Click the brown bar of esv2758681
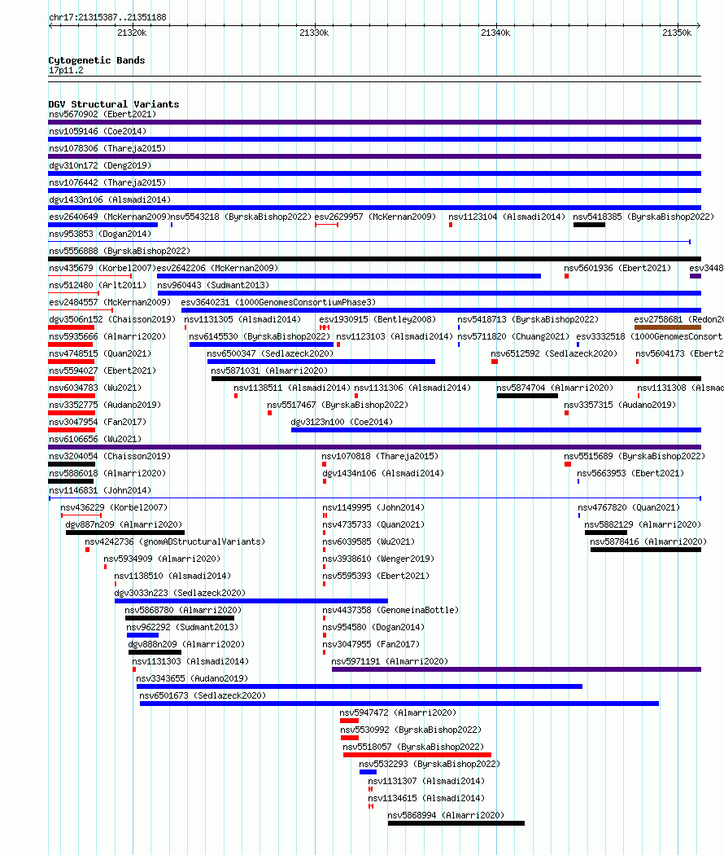The width and height of the screenshot is (724, 855). (667, 327)
